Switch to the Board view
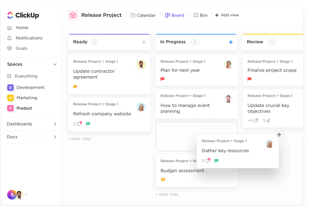The height and width of the screenshot is (206, 310). (175, 15)
